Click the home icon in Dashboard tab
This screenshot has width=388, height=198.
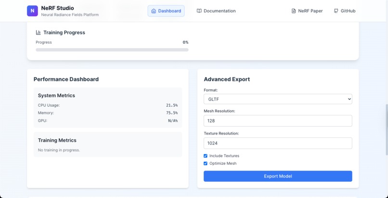coord(154,11)
